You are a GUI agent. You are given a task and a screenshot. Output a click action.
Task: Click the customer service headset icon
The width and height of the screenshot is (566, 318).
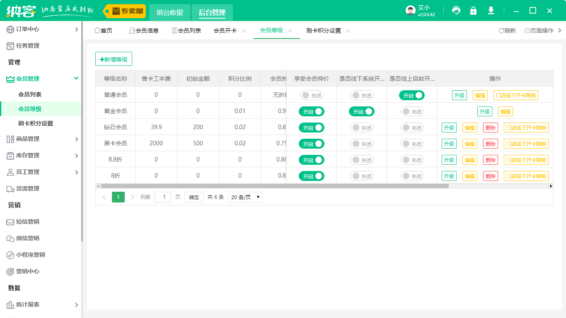(456, 11)
